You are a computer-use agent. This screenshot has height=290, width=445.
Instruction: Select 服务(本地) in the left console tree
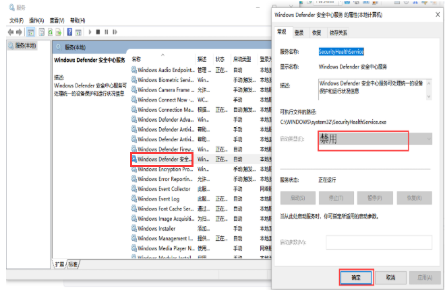tap(22, 46)
